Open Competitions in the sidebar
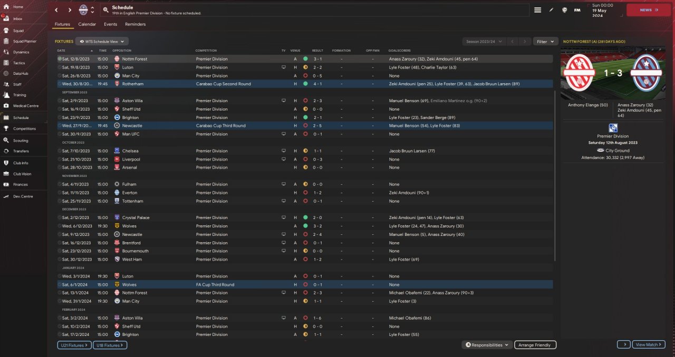675x357 pixels. (x=23, y=128)
